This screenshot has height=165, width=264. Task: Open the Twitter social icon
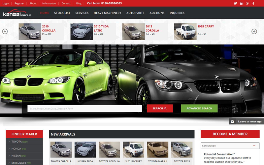pyautogui.click(x=235, y=3)
